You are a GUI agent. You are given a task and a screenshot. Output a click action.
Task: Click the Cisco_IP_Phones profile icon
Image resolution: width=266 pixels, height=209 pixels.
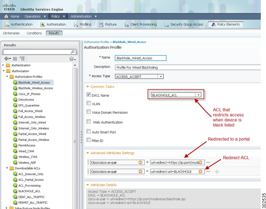pos(15,94)
